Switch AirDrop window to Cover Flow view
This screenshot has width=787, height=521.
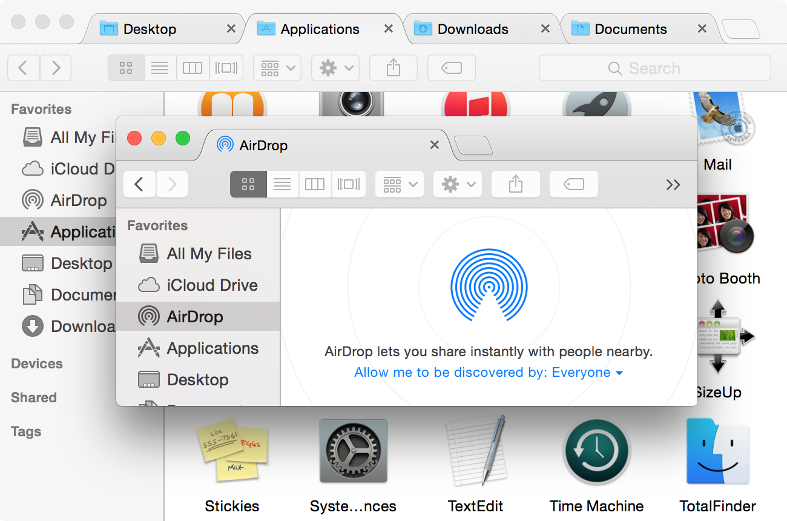349,184
